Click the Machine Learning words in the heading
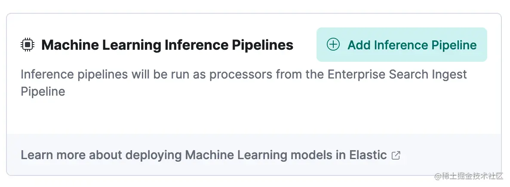 [x=101, y=45]
